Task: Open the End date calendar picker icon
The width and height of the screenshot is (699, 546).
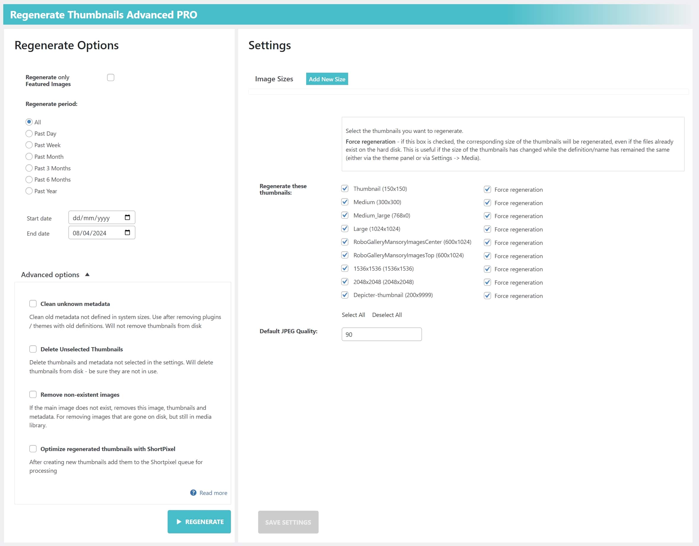Action: [127, 233]
